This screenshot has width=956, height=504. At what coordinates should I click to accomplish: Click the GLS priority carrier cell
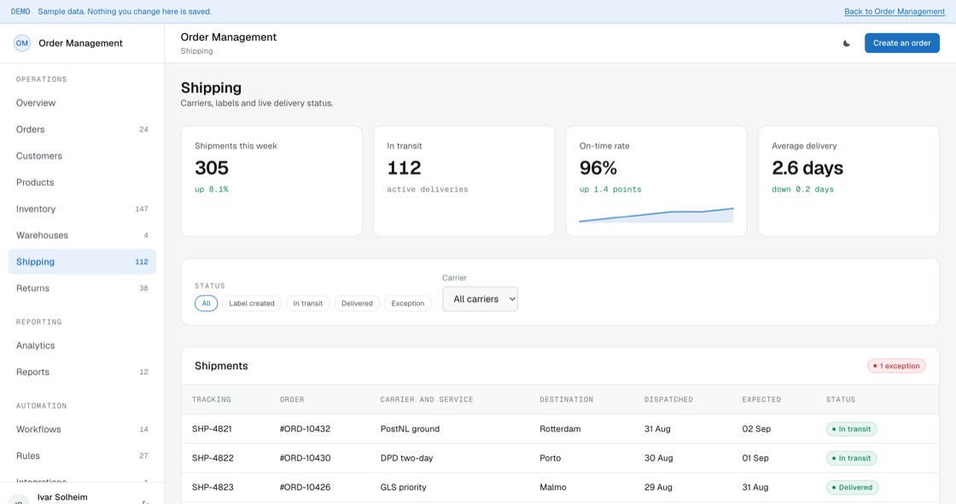point(403,488)
